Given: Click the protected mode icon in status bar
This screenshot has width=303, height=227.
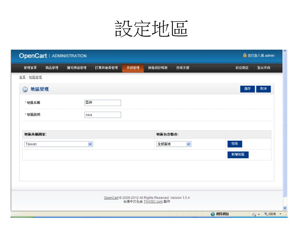Looking at the screenshot, I should 254,214.
